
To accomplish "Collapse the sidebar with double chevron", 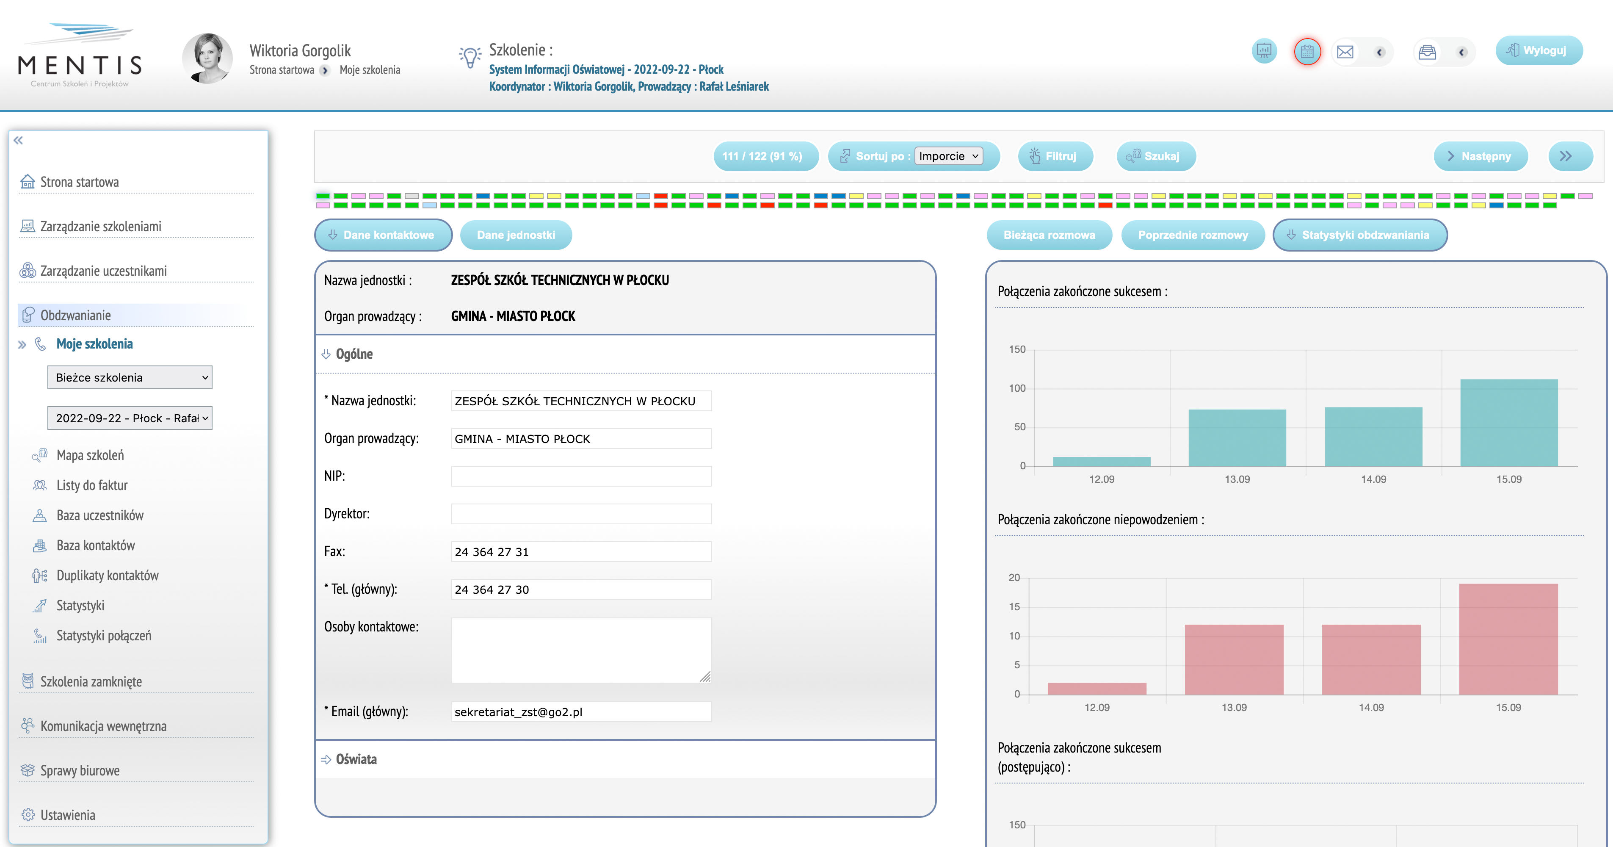I will (18, 140).
